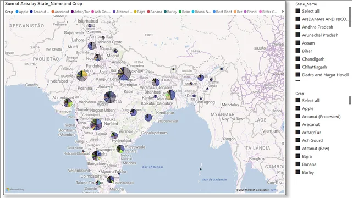
Task: Select the pie chart near Cochin
Action: pyautogui.click(x=98, y=183)
